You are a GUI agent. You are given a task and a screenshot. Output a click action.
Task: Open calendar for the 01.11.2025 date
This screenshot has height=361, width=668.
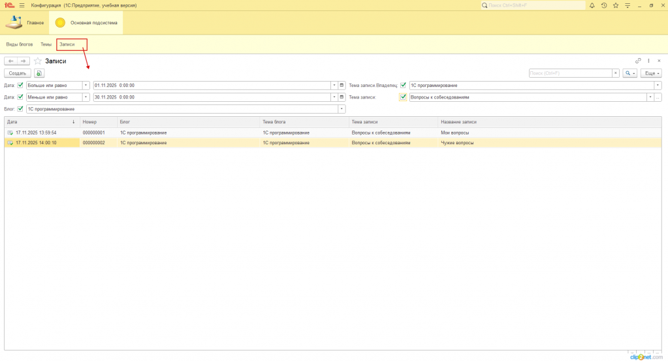(342, 85)
